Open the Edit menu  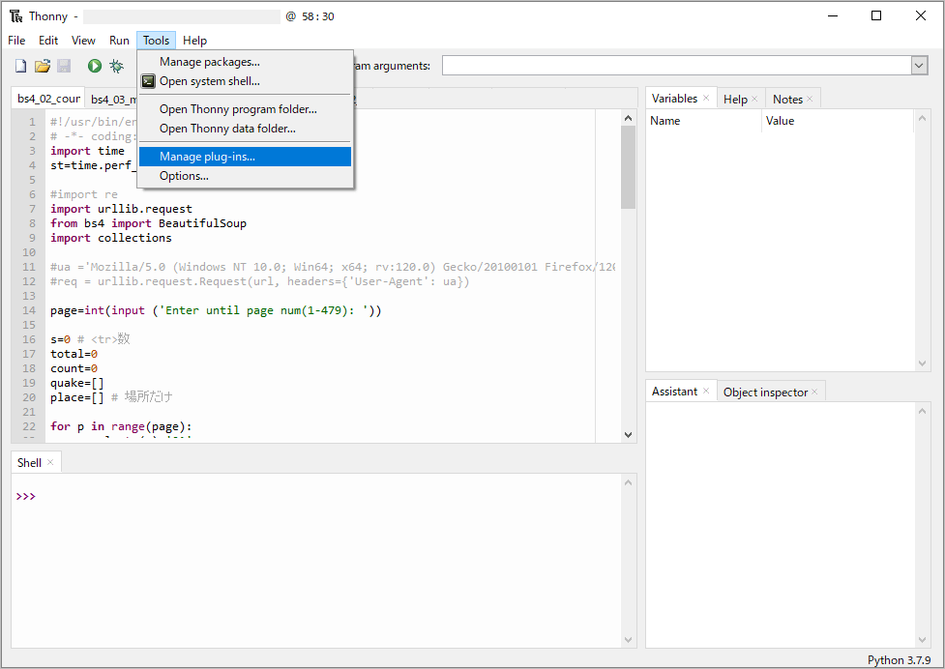(x=48, y=41)
